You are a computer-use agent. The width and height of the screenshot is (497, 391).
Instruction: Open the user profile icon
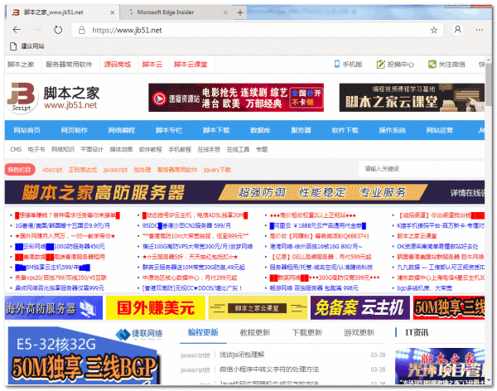tap(457, 30)
